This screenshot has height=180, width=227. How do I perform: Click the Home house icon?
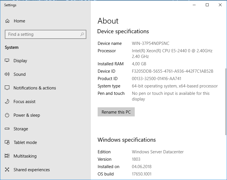[7, 21]
